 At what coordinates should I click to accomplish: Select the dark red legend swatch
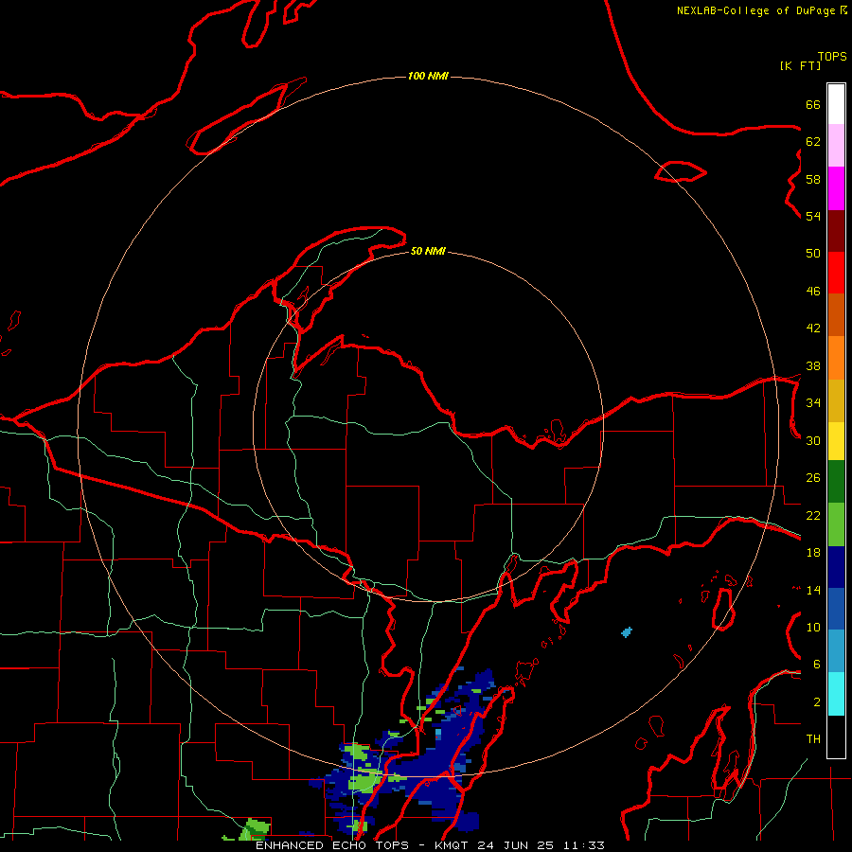[x=836, y=231]
